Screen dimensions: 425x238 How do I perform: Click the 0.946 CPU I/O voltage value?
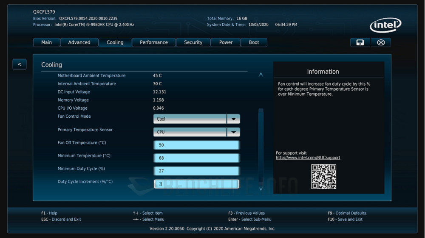coord(158,108)
